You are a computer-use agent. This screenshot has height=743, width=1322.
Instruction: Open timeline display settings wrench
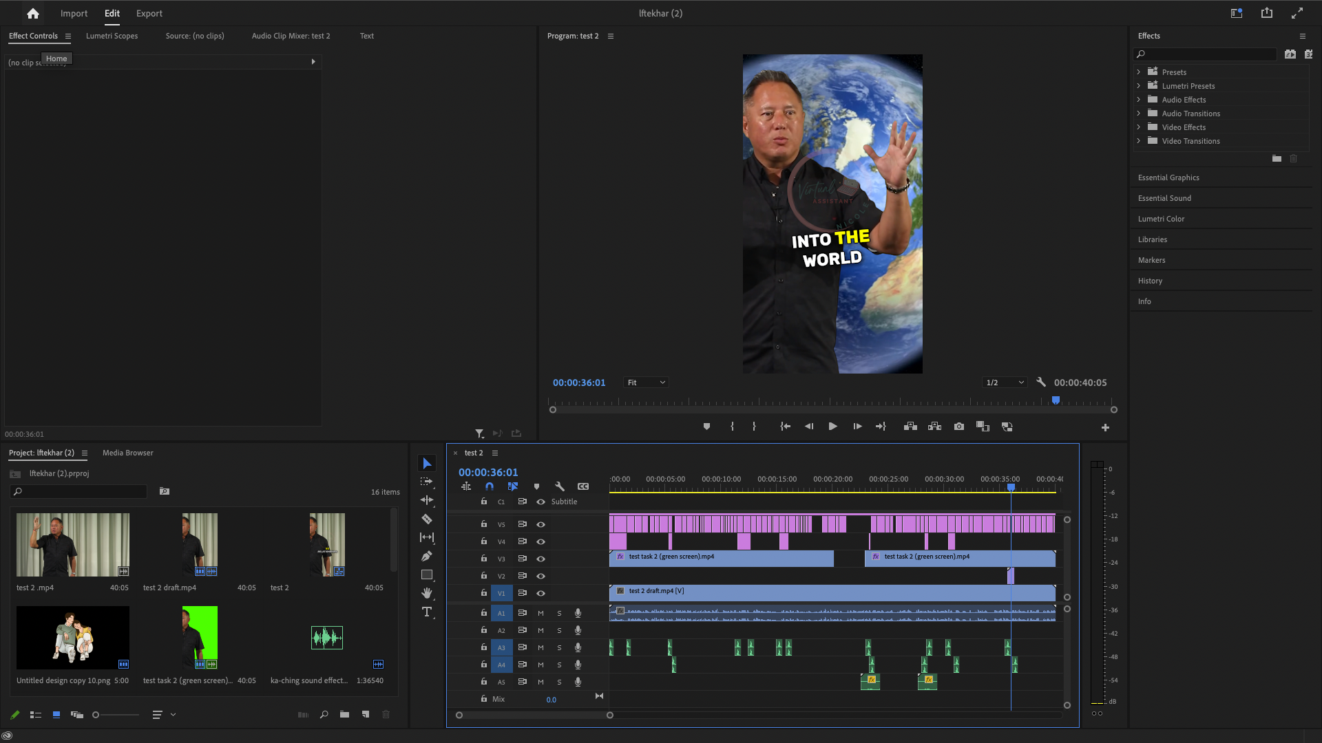point(560,486)
